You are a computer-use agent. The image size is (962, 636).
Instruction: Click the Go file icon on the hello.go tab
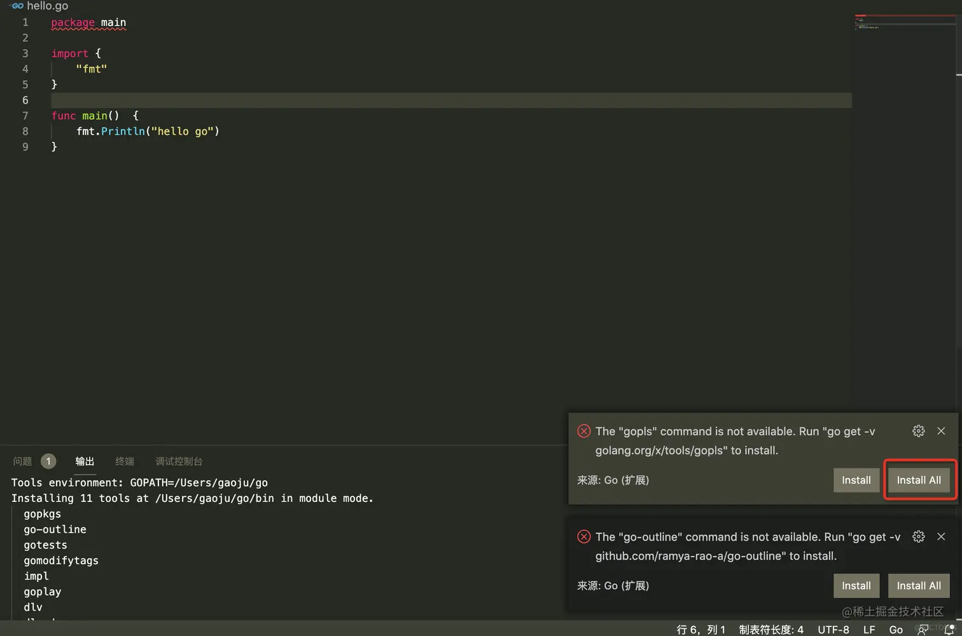coord(16,6)
